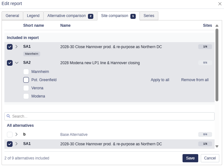
Task: Check the Mannheim site under SA2
Action: (x=26, y=72)
